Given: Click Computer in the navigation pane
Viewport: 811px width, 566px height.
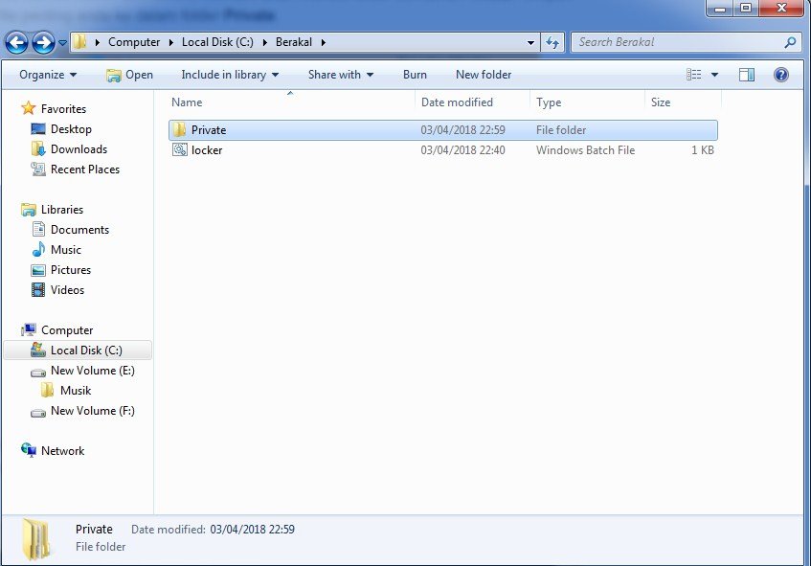Looking at the screenshot, I should pos(67,330).
